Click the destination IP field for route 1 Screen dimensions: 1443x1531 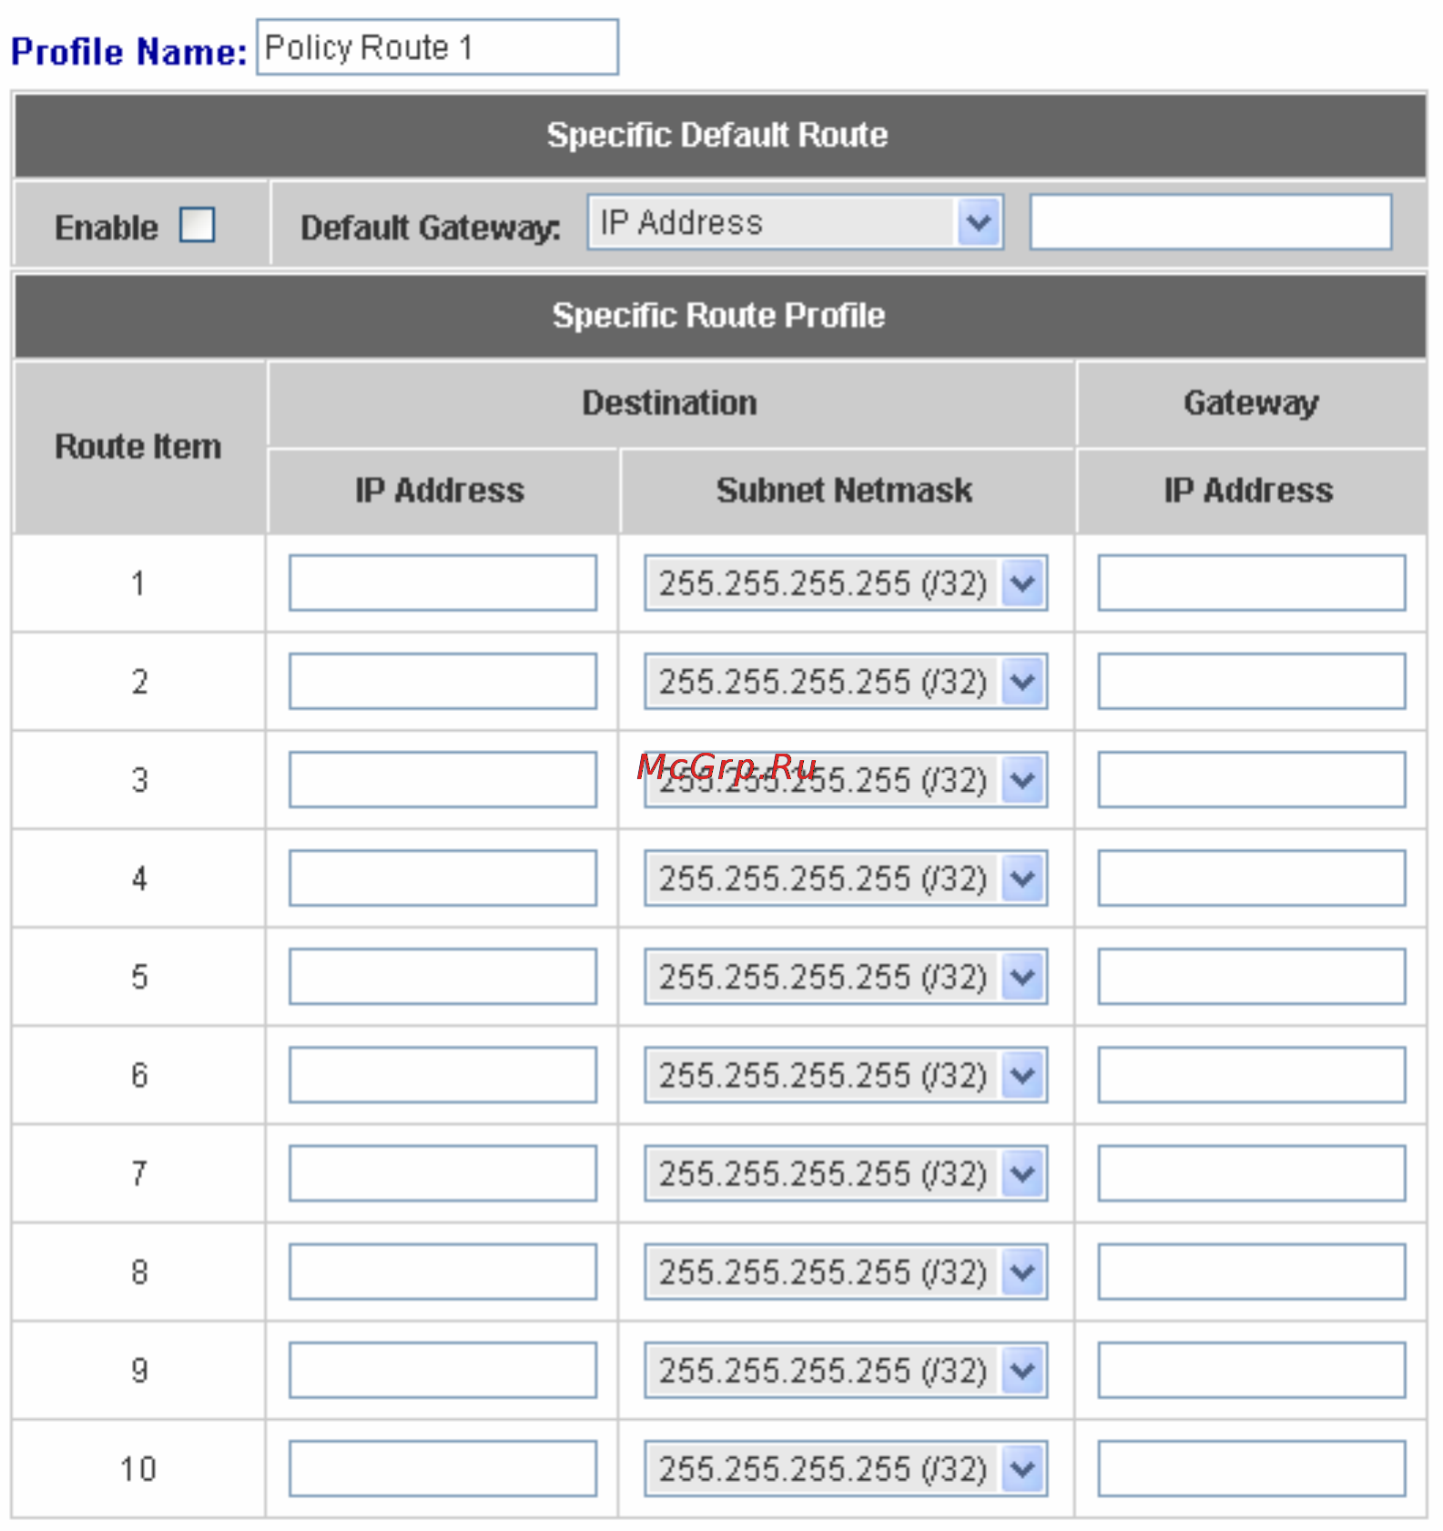[x=442, y=583]
